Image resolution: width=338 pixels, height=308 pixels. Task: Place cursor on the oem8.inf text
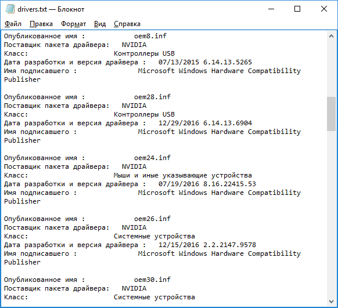click(150, 36)
